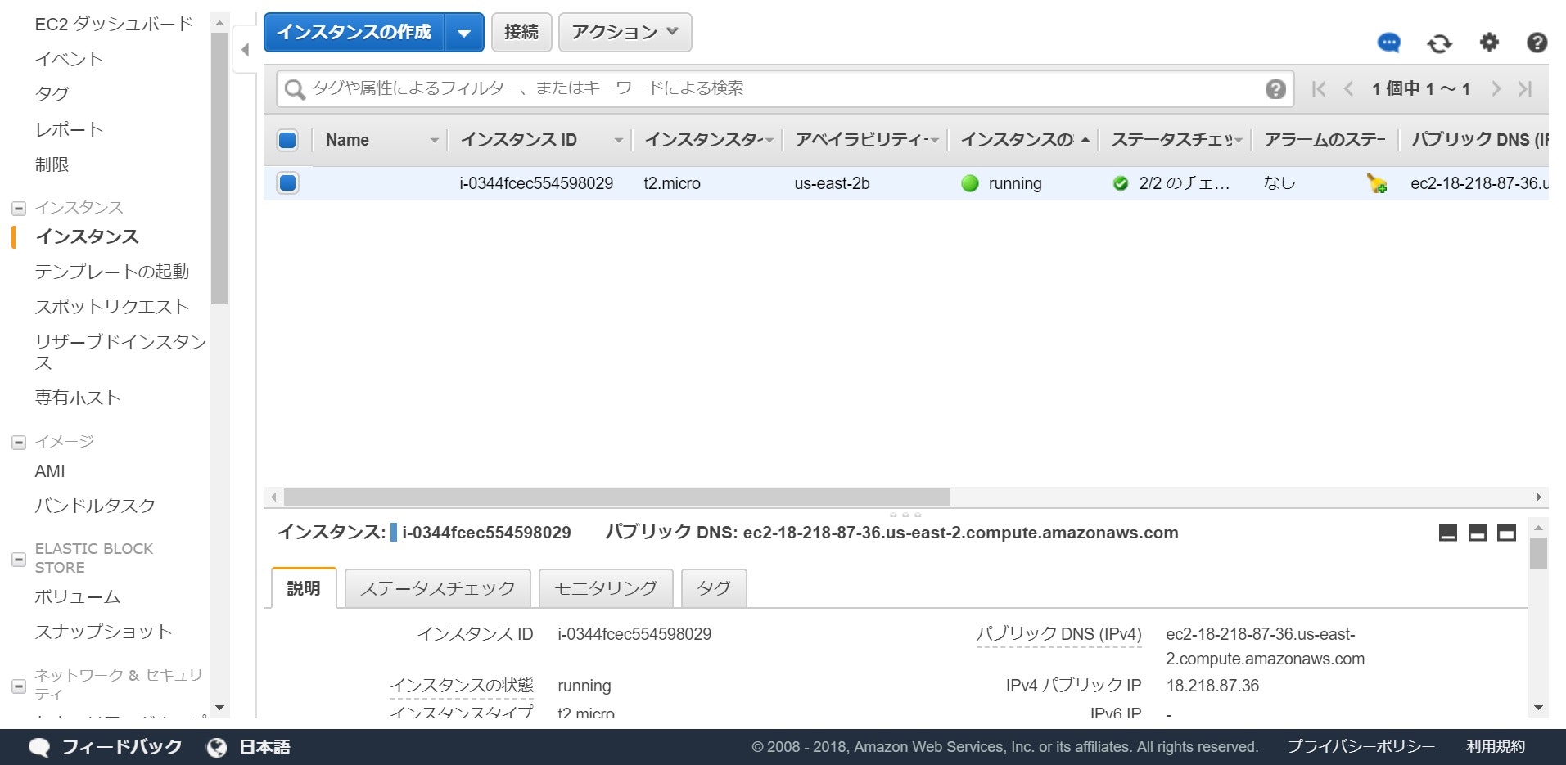
Task: Open タグ in the sidebar
Action: [x=52, y=94]
